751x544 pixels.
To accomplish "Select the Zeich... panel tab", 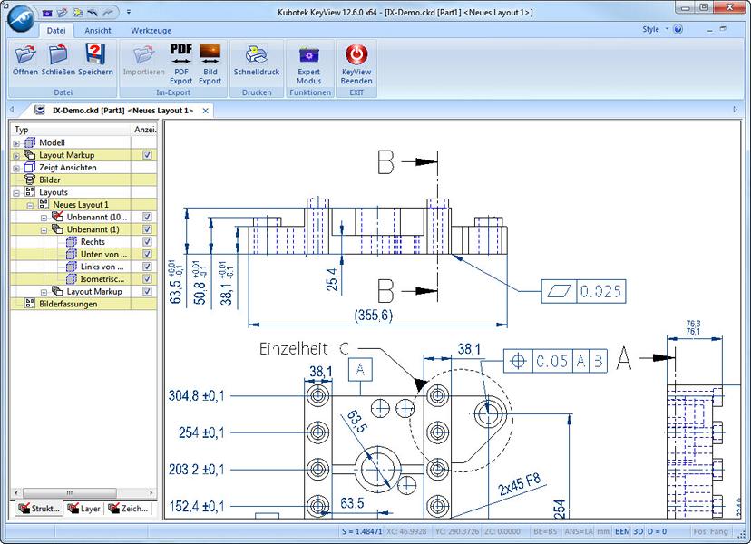I will pyautogui.click(x=127, y=508).
